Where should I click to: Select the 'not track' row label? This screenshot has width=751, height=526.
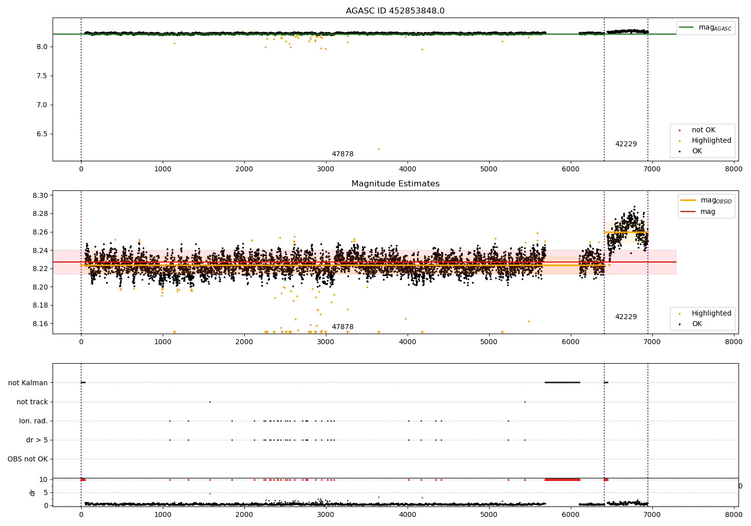point(32,402)
